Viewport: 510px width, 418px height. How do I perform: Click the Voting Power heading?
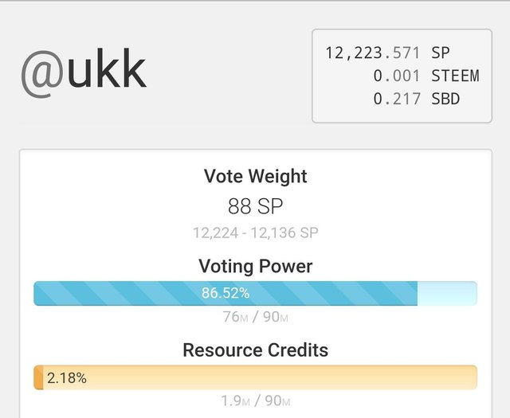pyautogui.click(x=255, y=266)
